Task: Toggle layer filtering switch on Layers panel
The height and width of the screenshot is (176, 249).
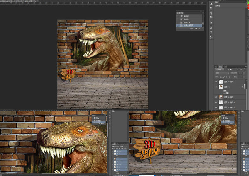Action: [x=245, y=69]
